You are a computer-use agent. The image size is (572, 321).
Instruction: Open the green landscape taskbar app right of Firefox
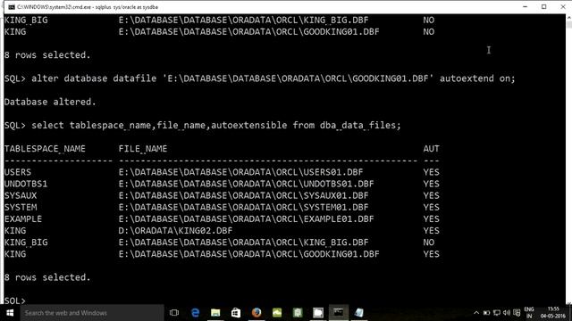pos(277,313)
